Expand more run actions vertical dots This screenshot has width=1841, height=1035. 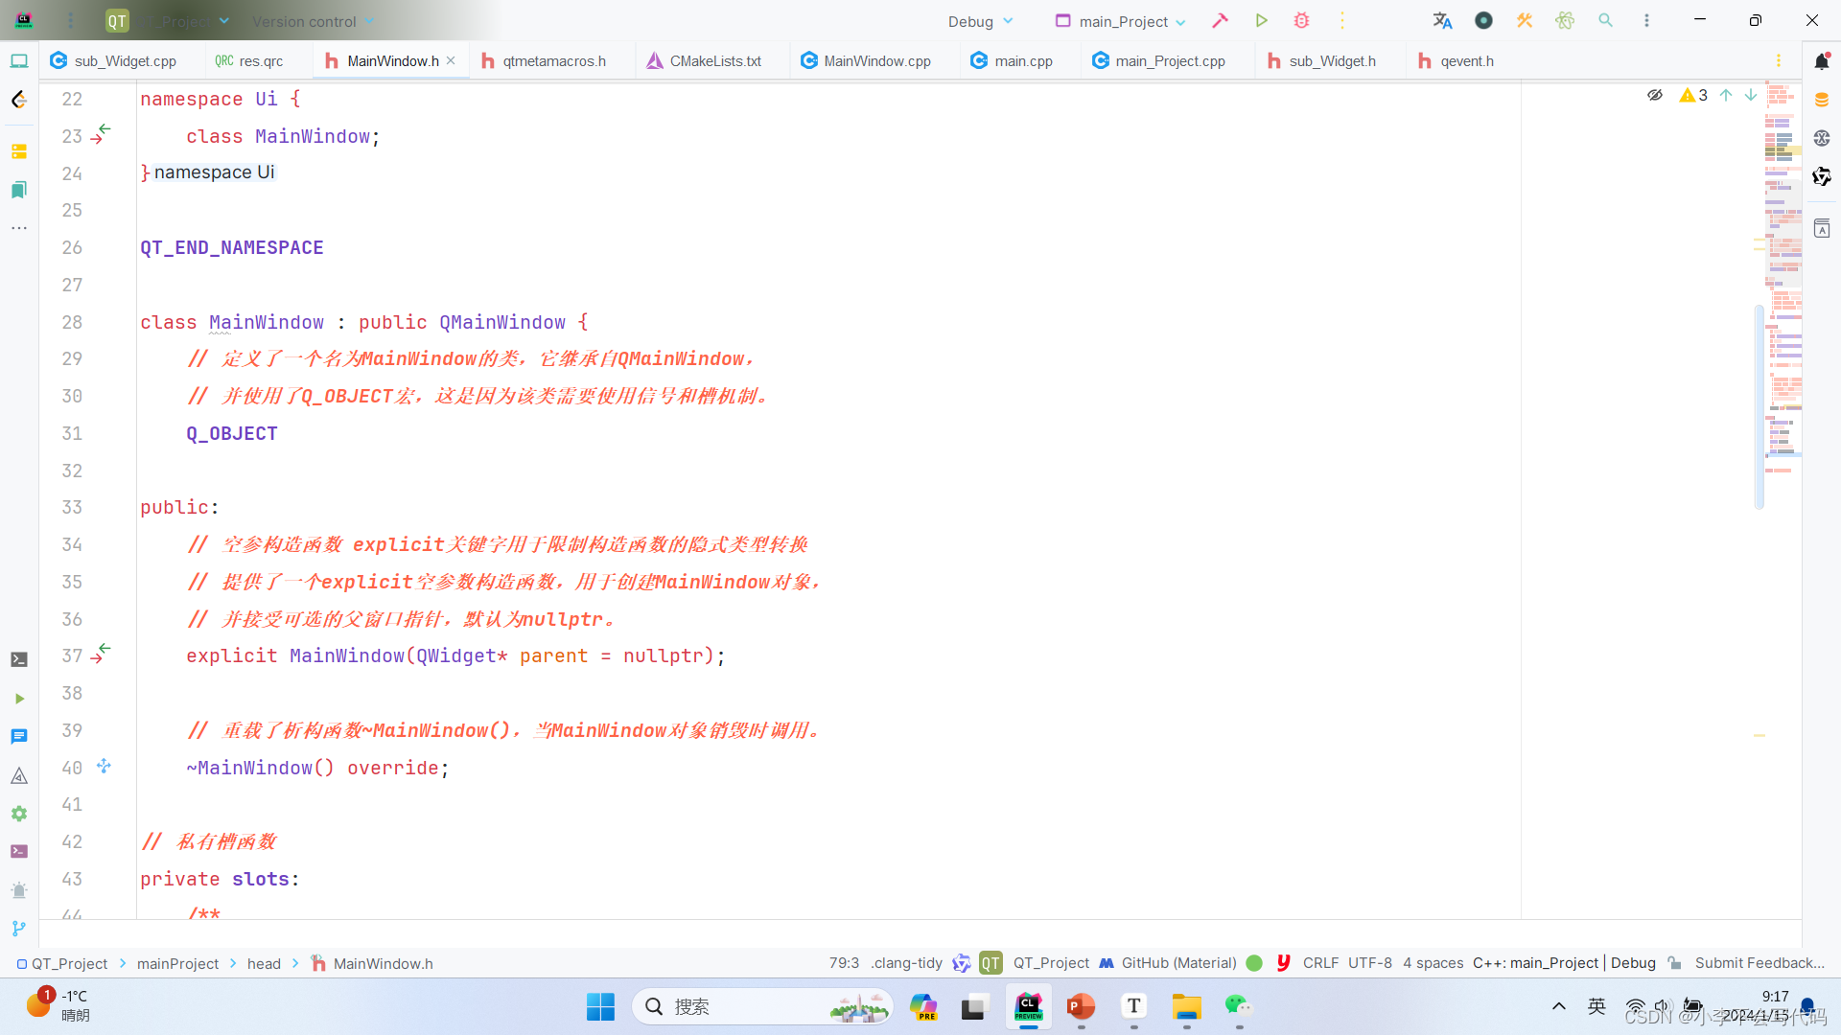click(1342, 20)
